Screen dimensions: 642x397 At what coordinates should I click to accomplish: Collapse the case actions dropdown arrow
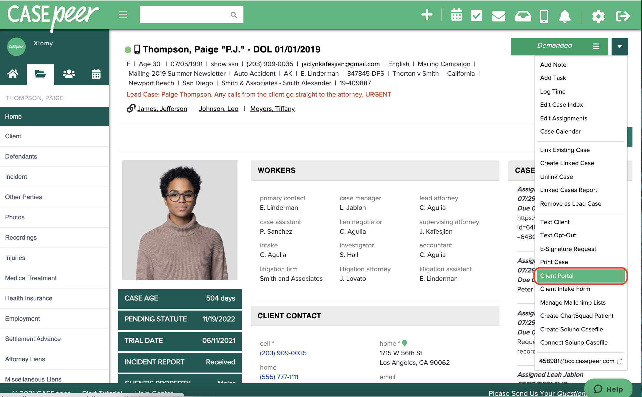[620, 46]
